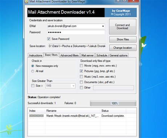Viewport: 167px width, 138px height.
Task: Check the Music file type checkbox
Action: [81, 77]
